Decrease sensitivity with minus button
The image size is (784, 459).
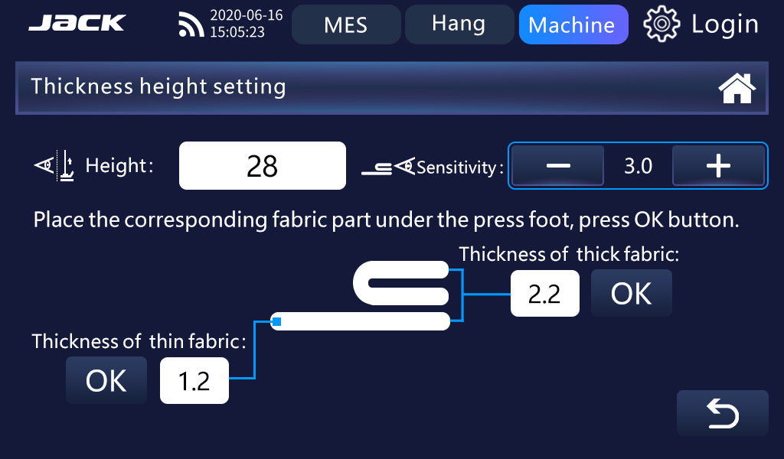coord(558,166)
